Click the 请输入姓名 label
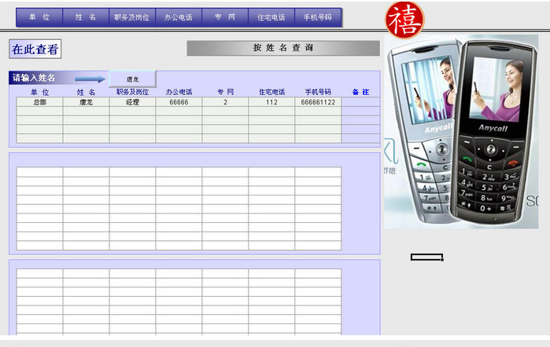550x347 pixels. 34,78
